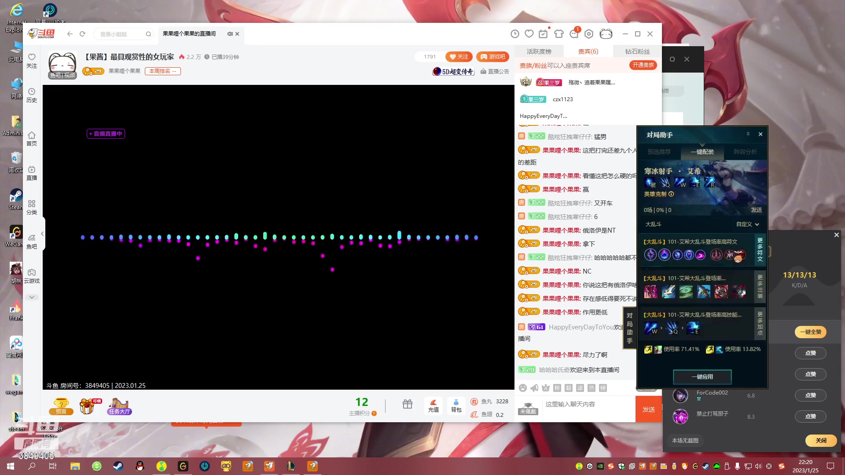Image resolution: width=845 pixels, height=475 pixels.
Task: Click 一键全赞 button
Action: (810, 332)
